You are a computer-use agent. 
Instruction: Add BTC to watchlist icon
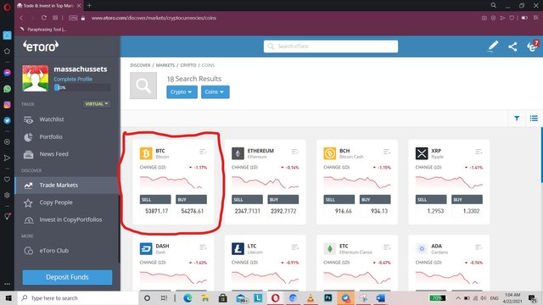tap(203, 152)
